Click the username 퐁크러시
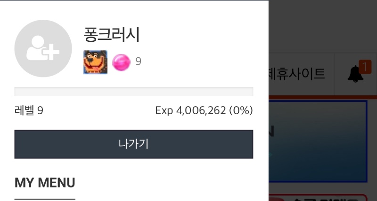This screenshot has height=201, width=377. (x=112, y=35)
